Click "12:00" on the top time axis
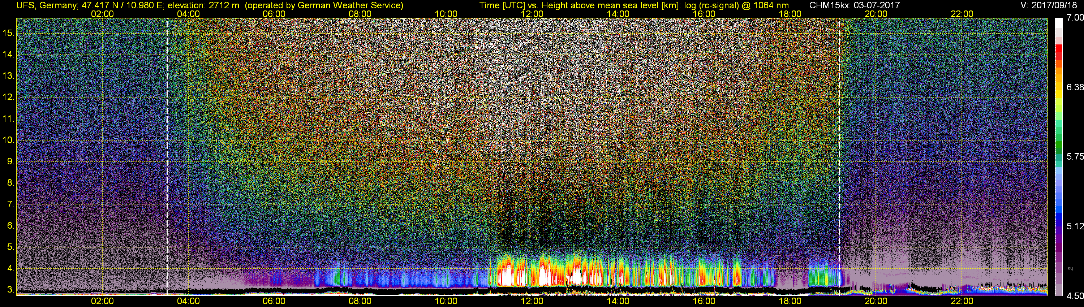The width and height of the screenshot is (1084, 307). point(532,14)
